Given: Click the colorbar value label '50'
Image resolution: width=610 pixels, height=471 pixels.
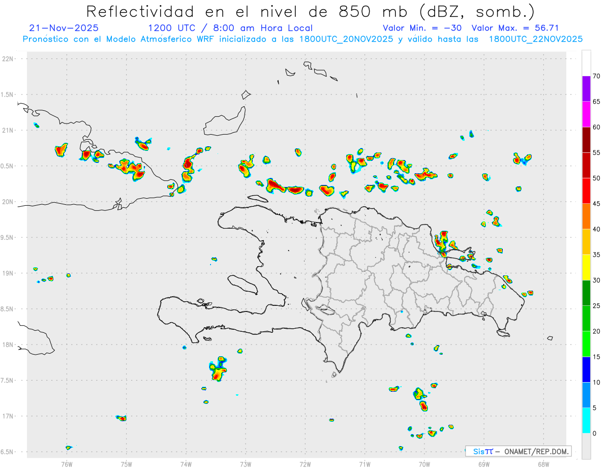Looking at the screenshot, I should click(x=597, y=178).
